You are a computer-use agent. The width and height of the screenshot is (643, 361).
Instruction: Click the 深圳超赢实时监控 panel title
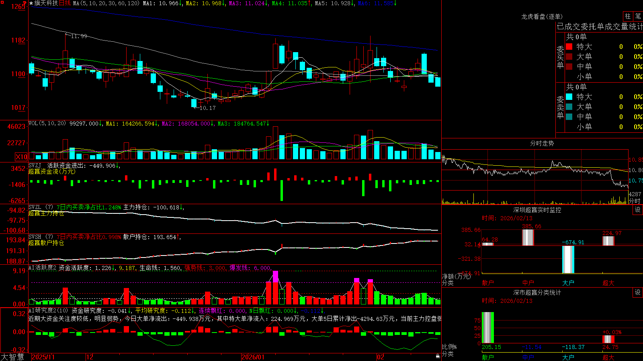click(x=537, y=210)
